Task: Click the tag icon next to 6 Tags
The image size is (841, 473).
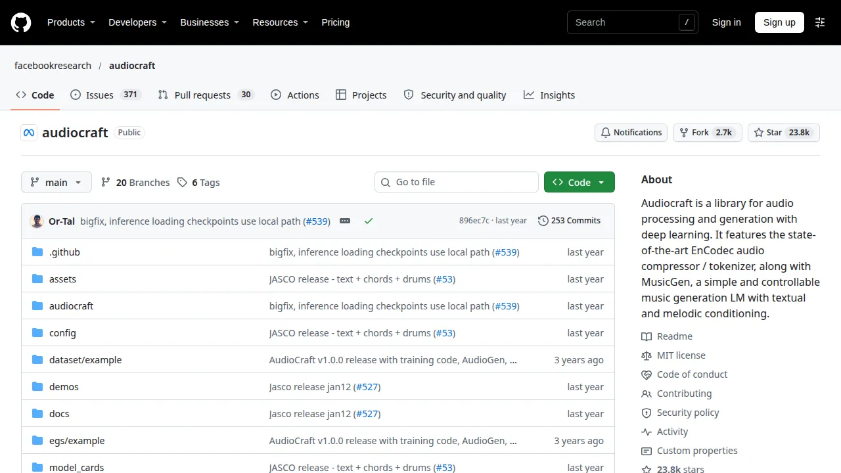Action: [x=182, y=183]
